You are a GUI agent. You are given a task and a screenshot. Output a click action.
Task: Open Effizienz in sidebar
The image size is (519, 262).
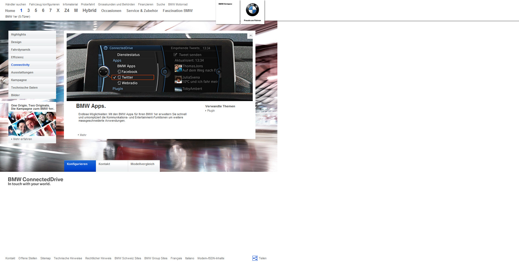point(32,57)
